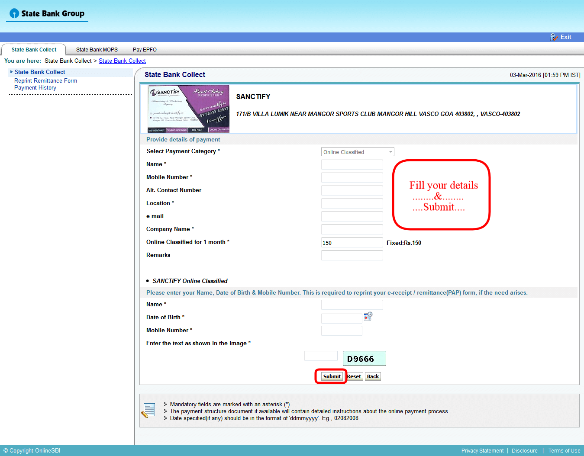
Task: Click the notes document icon beside the instructions
Action: pyautogui.click(x=148, y=411)
